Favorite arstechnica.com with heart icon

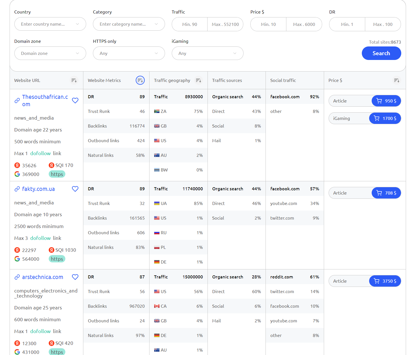click(75, 277)
